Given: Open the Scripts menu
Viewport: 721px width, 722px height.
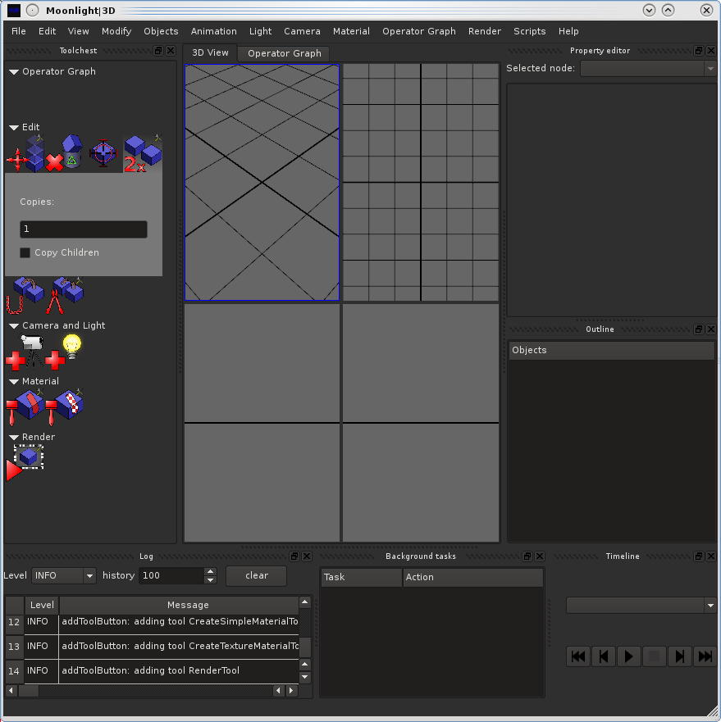Looking at the screenshot, I should tap(530, 31).
